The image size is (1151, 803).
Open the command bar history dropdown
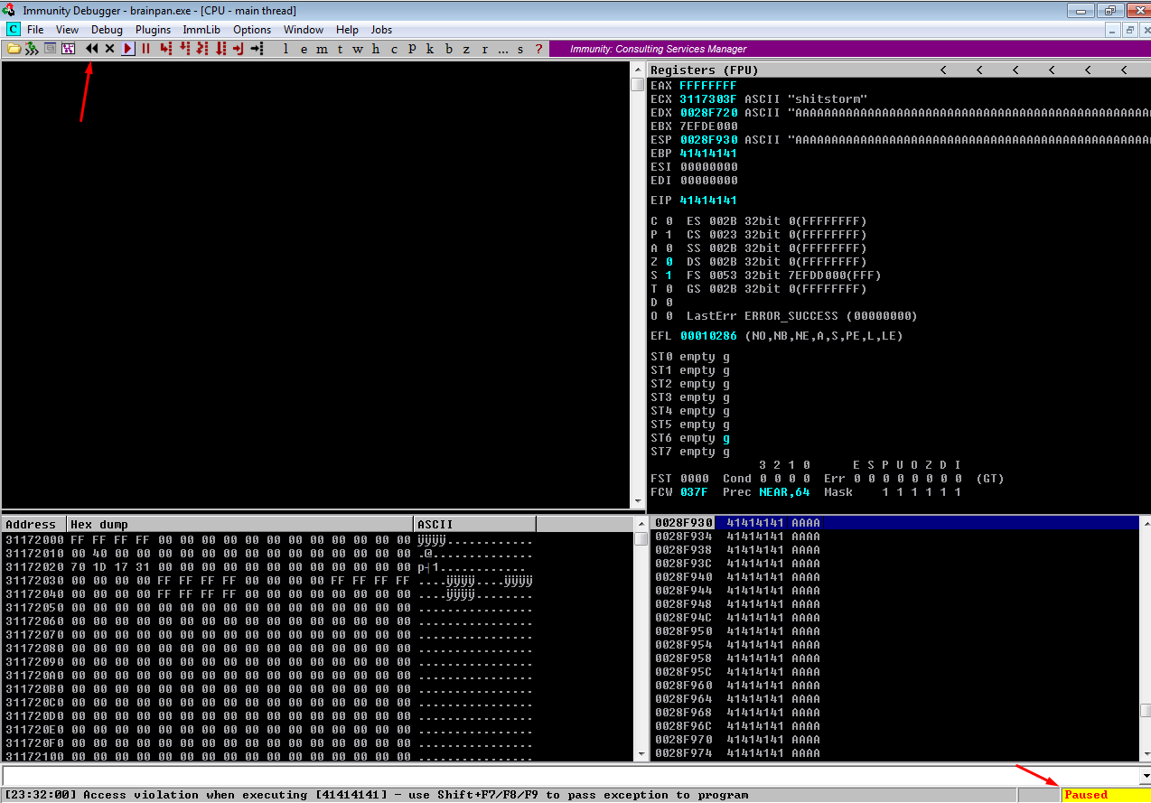[x=1145, y=776]
